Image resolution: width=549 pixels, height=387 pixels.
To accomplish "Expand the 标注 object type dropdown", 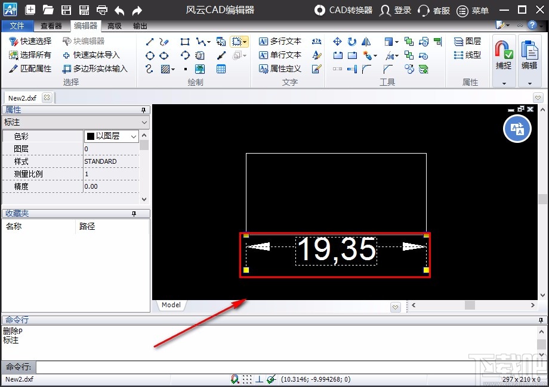I will pyautogui.click(x=144, y=122).
